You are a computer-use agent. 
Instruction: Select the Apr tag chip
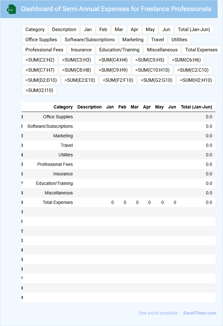pyautogui.click(x=134, y=29)
